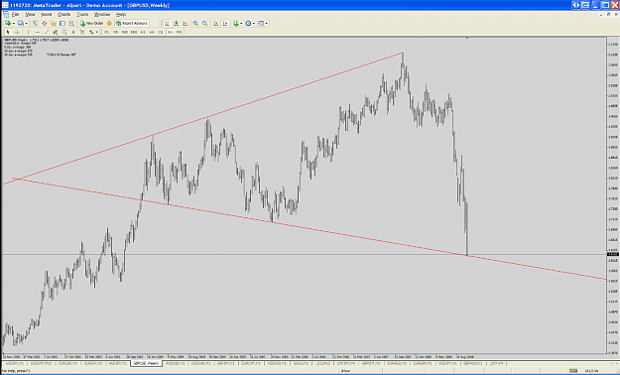Image resolution: width=620 pixels, height=375 pixels.
Task: Select the Vertical Line drawing tool
Action: point(28,32)
